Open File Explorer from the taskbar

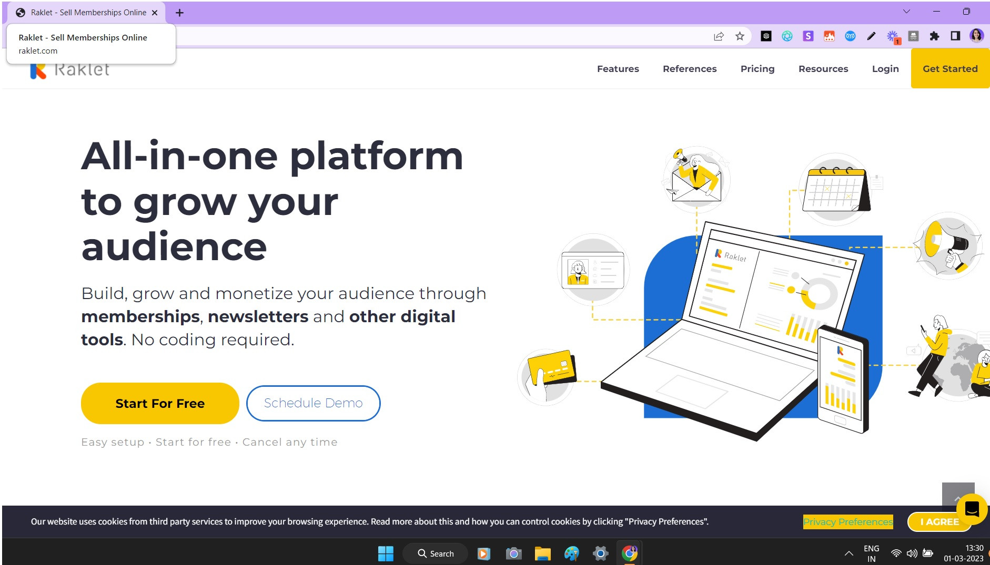coord(542,553)
